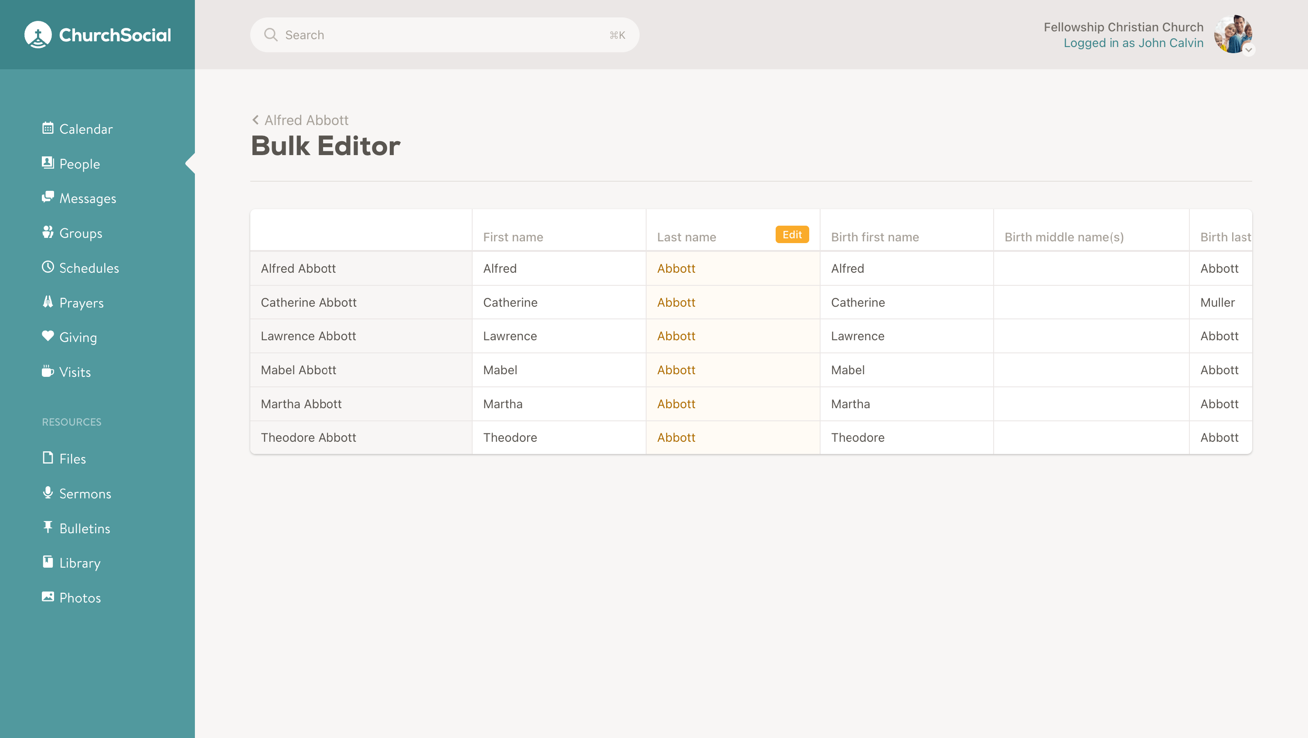Click the Calendar sidebar icon
The image size is (1308, 738).
48,128
